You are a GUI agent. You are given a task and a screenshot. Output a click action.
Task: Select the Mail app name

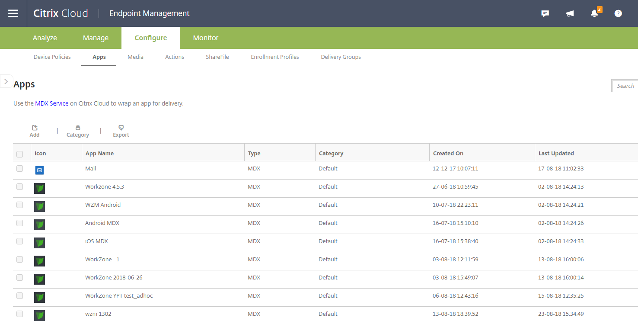[91, 168]
